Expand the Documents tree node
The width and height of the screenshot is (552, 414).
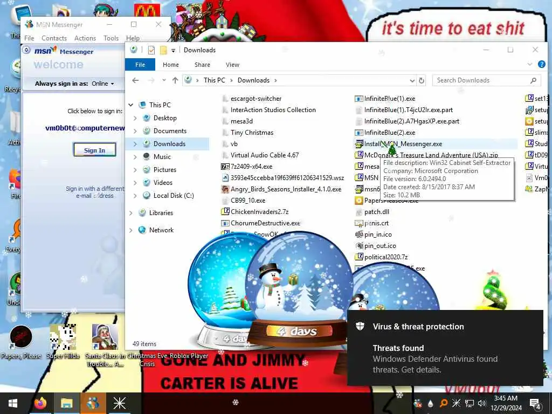point(135,131)
